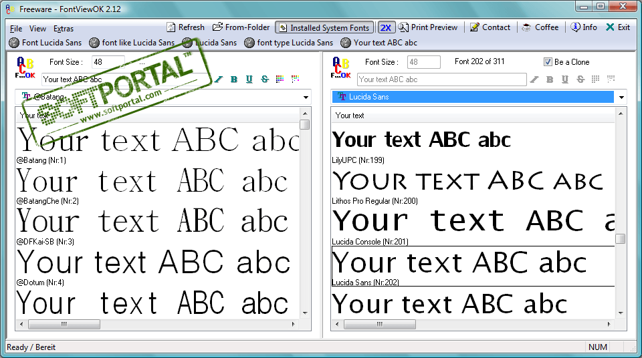Toggle Bold in the left pane

click(x=234, y=79)
